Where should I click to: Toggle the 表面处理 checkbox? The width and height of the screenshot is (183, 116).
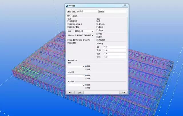click(x=97, y=40)
